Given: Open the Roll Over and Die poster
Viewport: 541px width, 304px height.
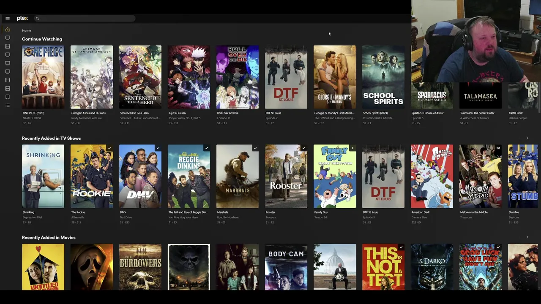Looking at the screenshot, I should [238, 77].
